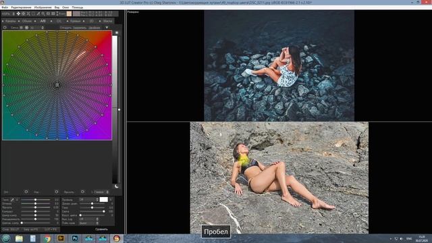
Task: Select the magnifier tool icon in top toolbar
Action: pos(43,13)
